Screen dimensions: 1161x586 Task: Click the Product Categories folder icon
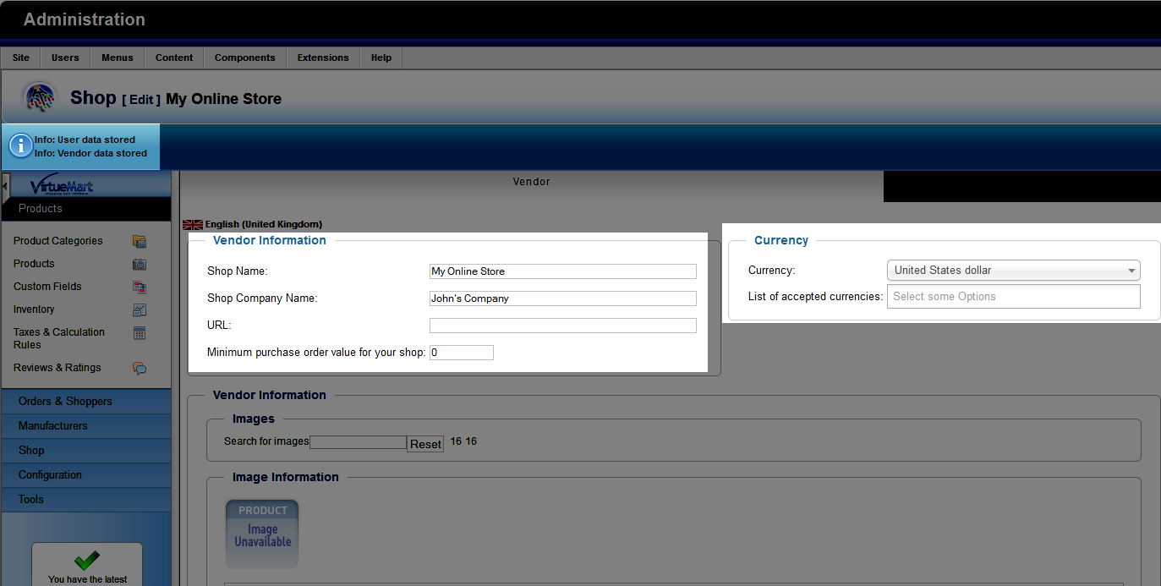[140, 241]
